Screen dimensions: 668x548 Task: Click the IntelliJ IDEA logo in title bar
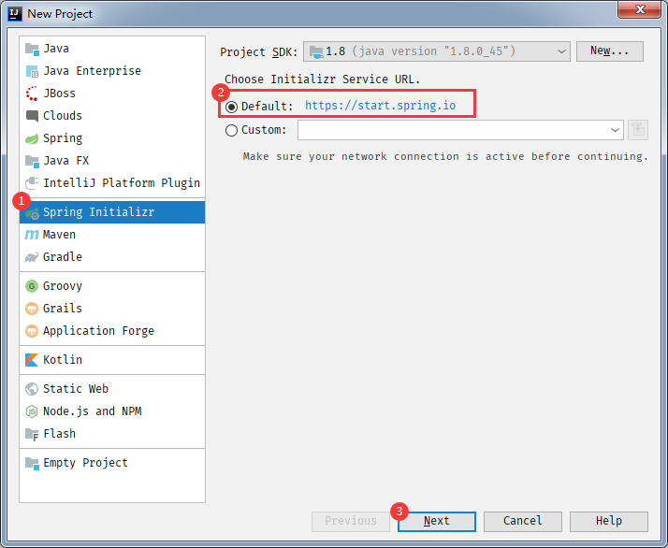(15, 14)
